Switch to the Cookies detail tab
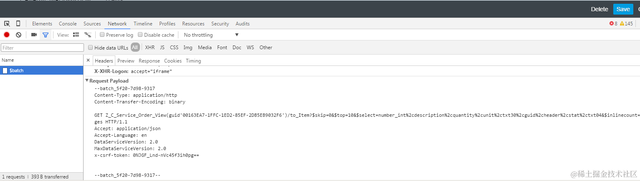Image resolution: width=640 pixels, height=181 pixels. pos(173,61)
